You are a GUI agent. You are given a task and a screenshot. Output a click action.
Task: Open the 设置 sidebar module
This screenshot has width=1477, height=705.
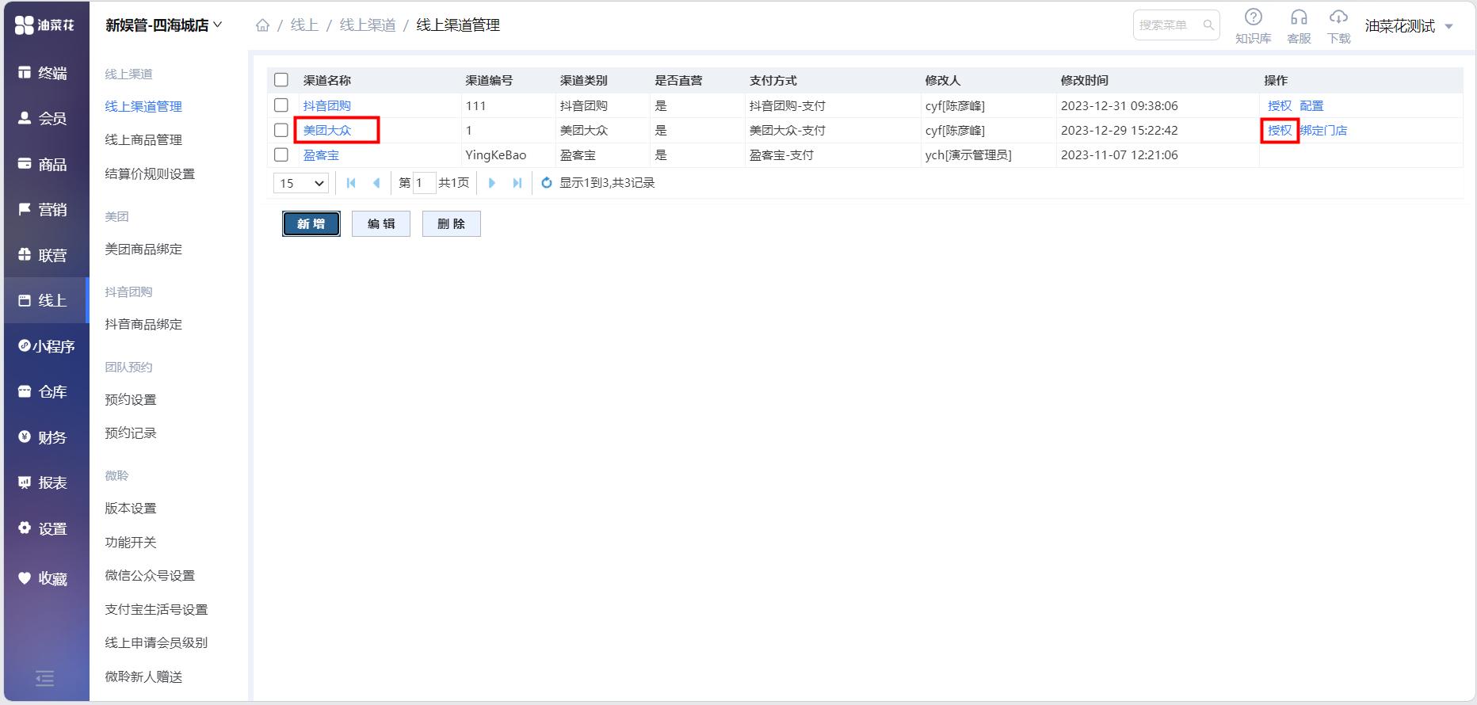click(x=44, y=528)
